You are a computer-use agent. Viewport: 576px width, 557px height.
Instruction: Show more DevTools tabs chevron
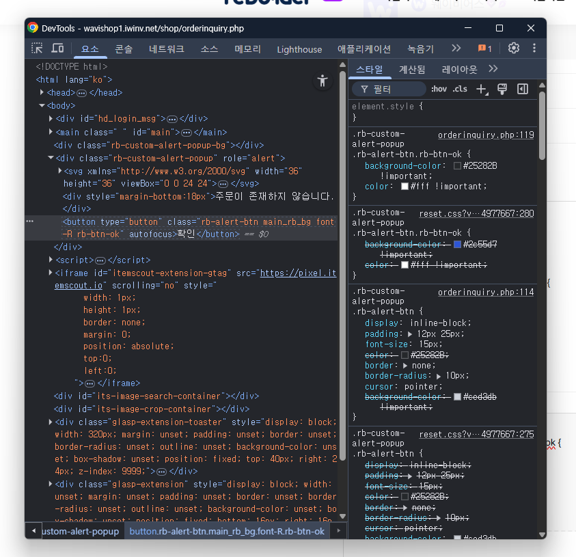click(456, 48)
